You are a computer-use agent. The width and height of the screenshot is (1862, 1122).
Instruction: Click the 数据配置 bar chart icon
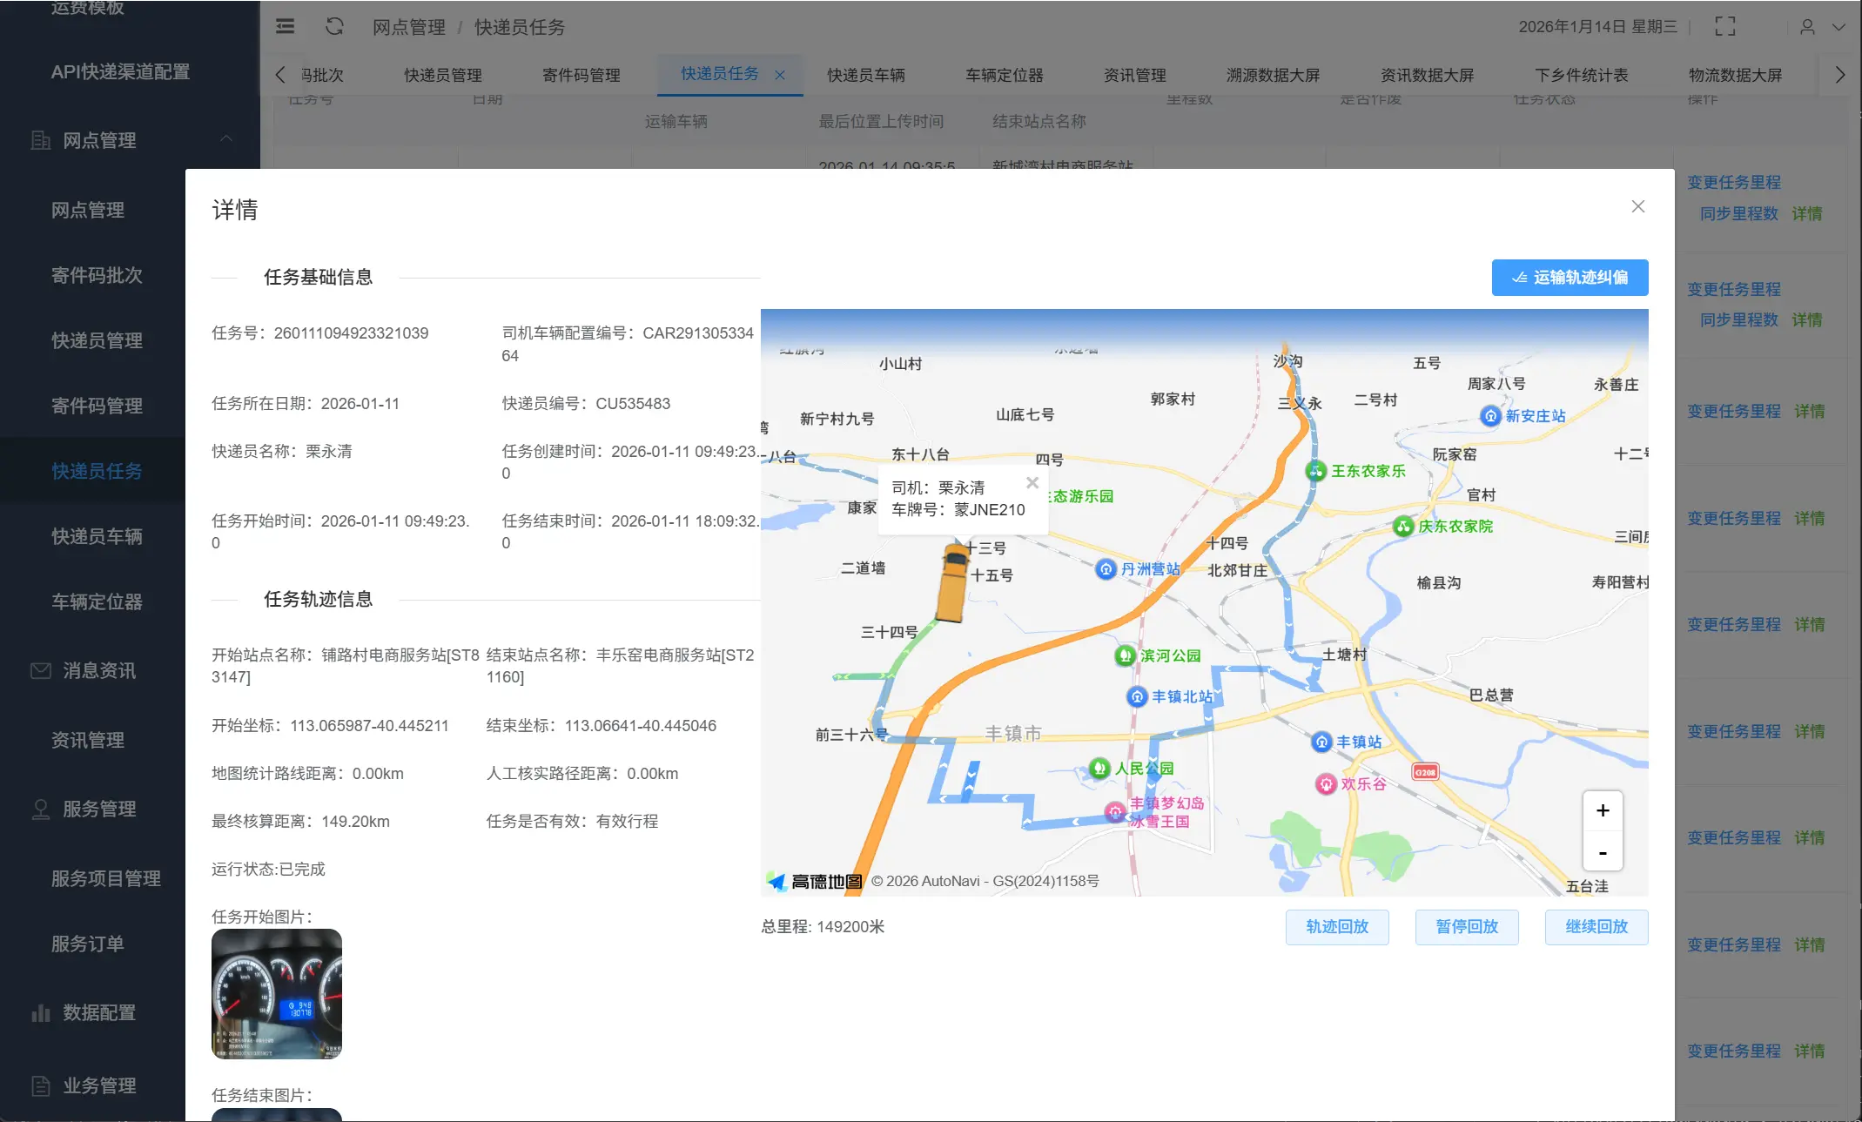40,1013
